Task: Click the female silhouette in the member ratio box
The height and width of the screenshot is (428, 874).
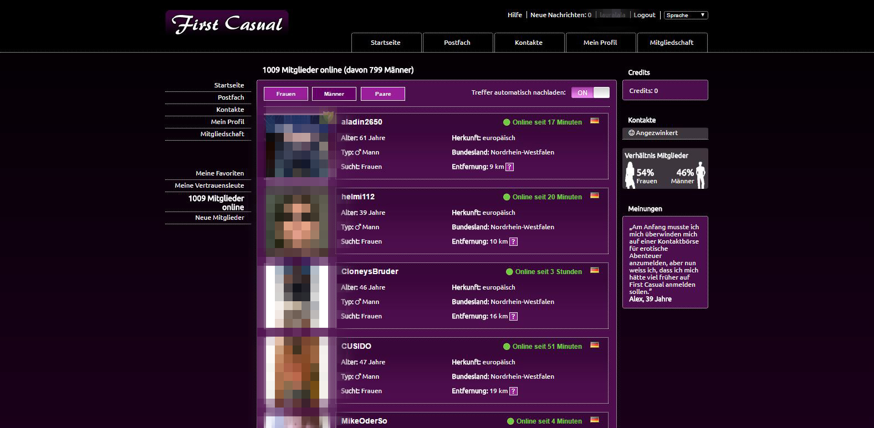Action: coord(630,175)
